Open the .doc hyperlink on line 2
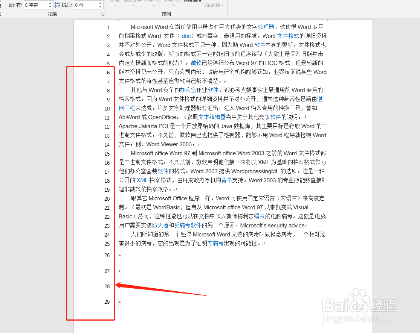The width and height of the screenshot is (420, 333). [185, 36]
